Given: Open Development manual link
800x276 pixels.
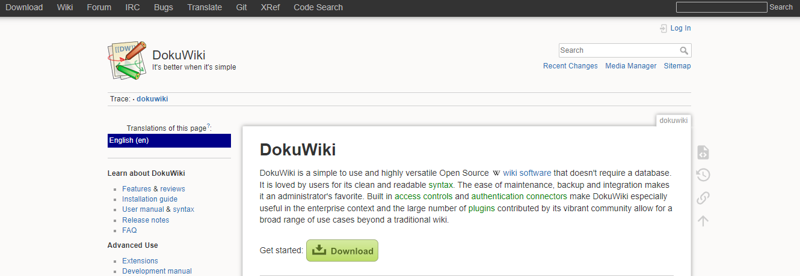Looking at the screenshot, I should [157, 271].
